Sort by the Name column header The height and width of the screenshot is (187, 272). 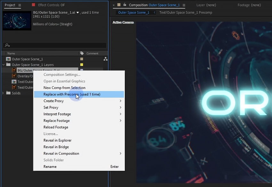coord(11,53)
